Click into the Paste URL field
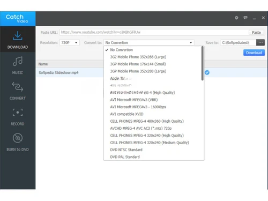 154,32
